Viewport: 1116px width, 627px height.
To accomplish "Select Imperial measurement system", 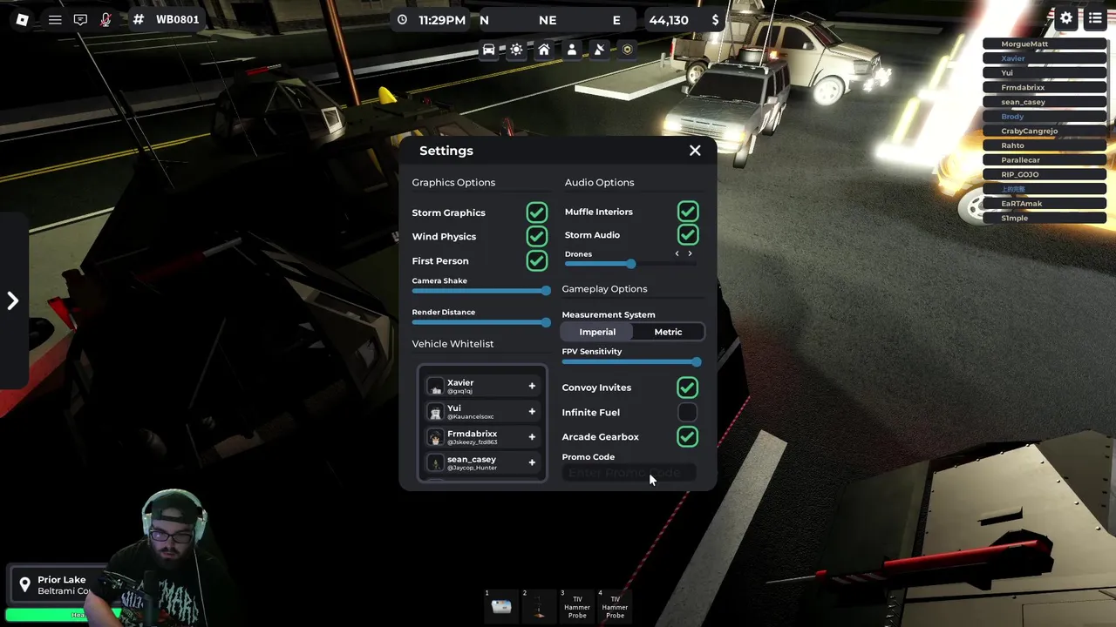I will point(597,332).
